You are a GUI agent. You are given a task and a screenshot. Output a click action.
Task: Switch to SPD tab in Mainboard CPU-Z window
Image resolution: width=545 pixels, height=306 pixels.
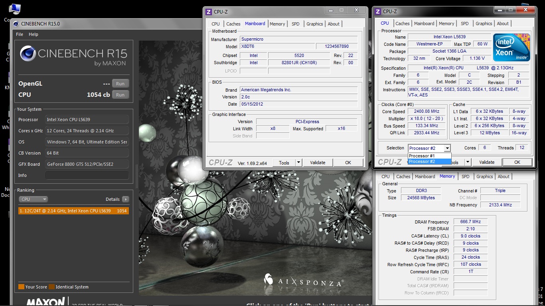point(296,24)
